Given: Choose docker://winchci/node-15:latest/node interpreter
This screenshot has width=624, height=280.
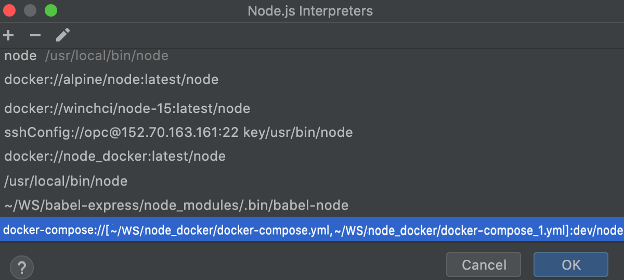Looking at the screenshot, I should tap(127, 108).
